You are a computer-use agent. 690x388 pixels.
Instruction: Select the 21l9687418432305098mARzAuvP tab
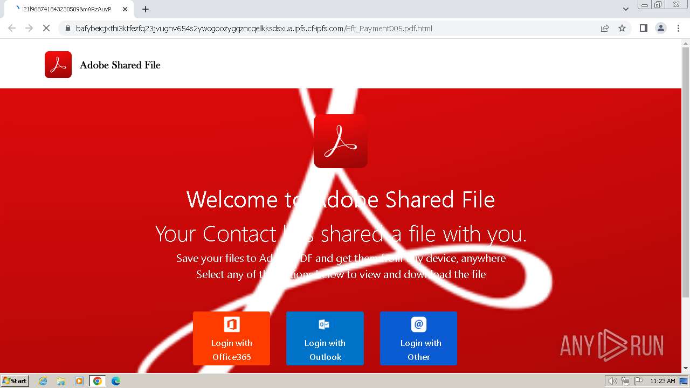click(x=70, y=9)
